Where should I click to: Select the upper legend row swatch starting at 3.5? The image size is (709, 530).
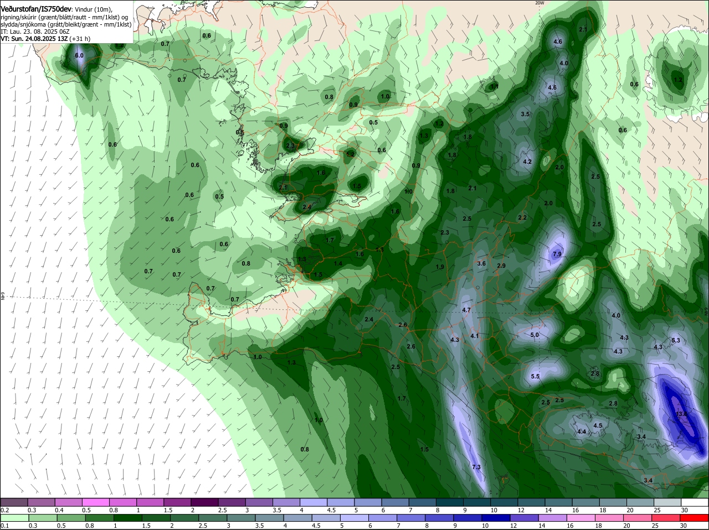286,502
